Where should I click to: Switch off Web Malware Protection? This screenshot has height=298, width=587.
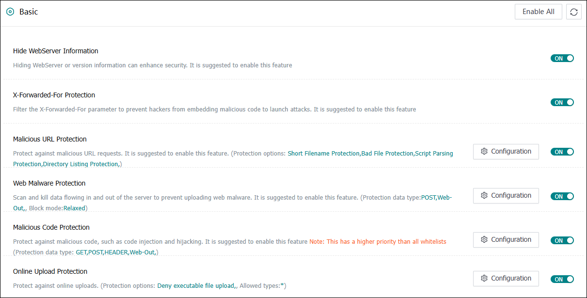562,196
